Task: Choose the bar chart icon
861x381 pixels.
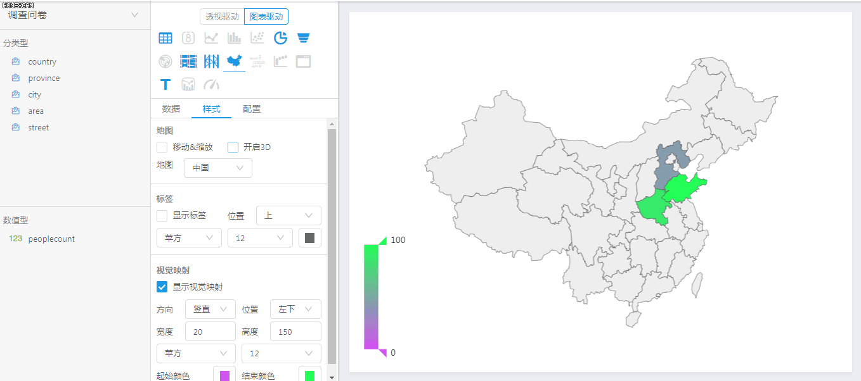Action: [235, 38]
